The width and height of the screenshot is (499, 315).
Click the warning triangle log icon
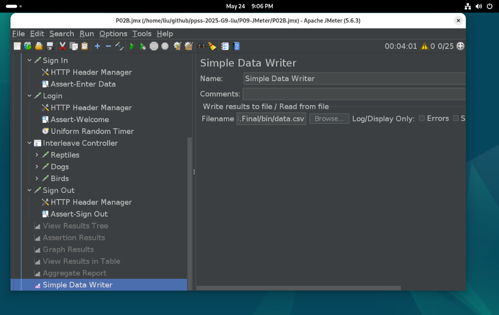pos(424,46)
